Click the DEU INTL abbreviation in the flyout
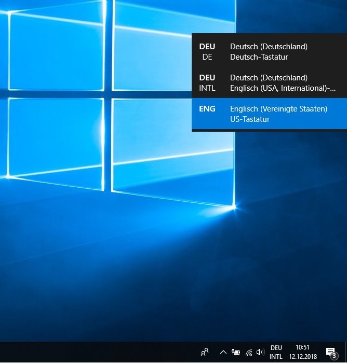 tap(207, 83)
